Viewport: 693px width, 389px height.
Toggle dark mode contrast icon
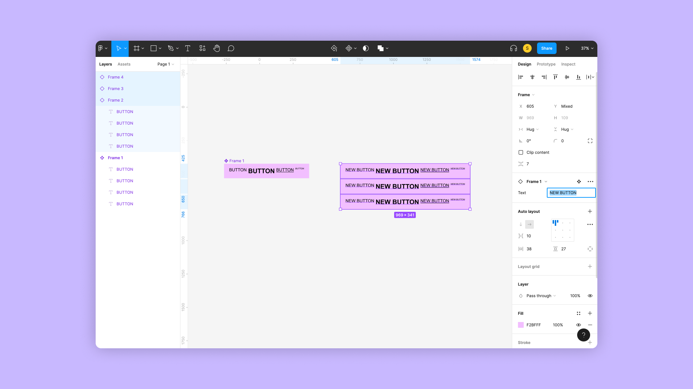click(x=366, y=48)
